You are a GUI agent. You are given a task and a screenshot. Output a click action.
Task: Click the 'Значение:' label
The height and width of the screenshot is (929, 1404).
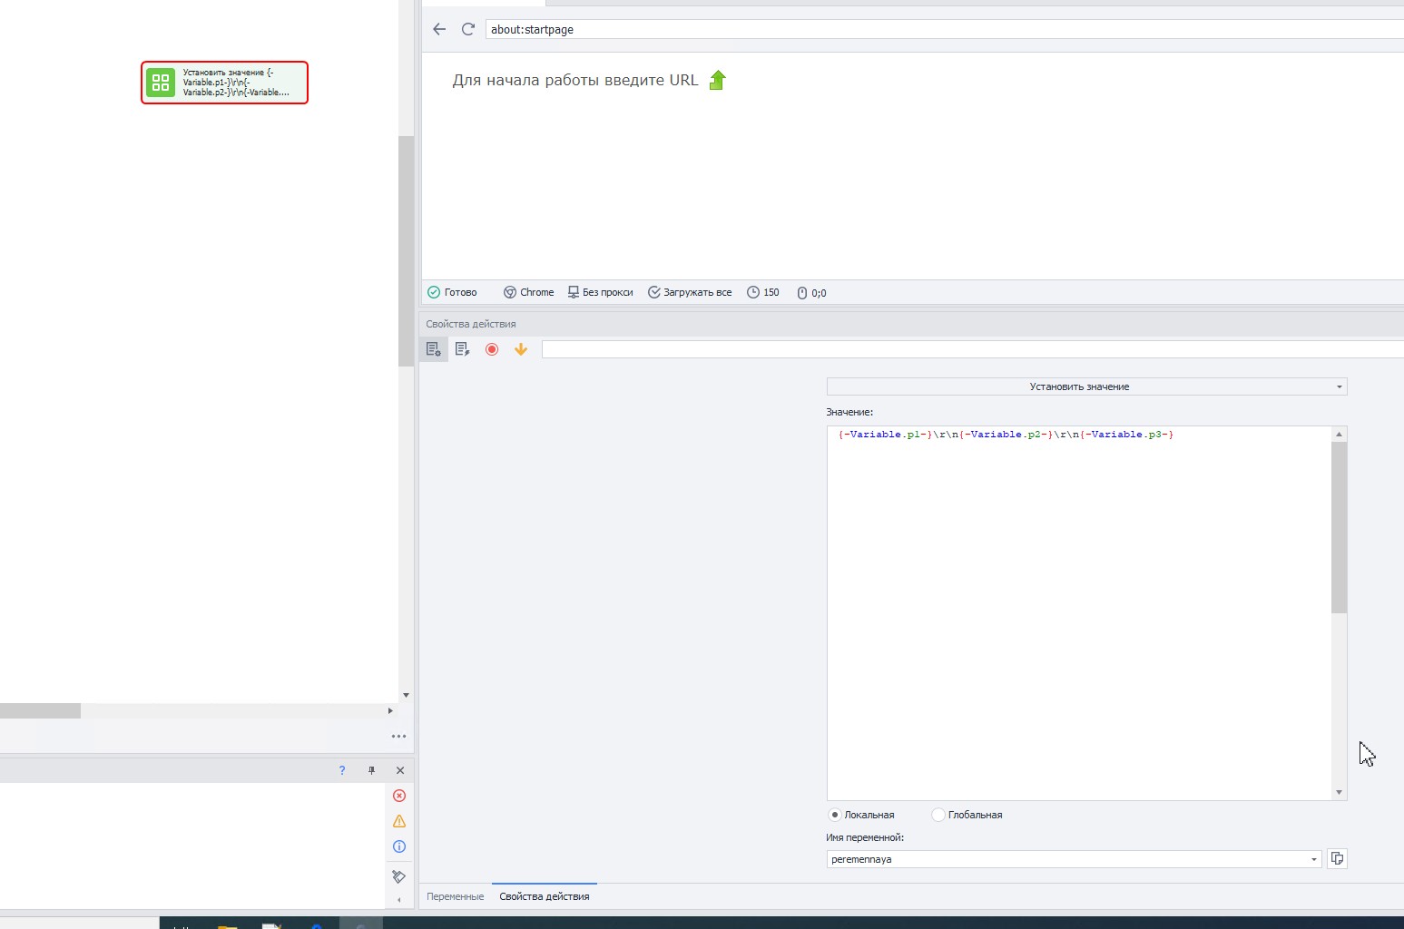point(849,412)
